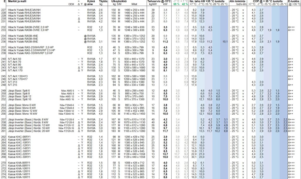301x179 pixels.
Task: Select the '993 x 364 x 791' dimensions cell
Action: [134, 105]
